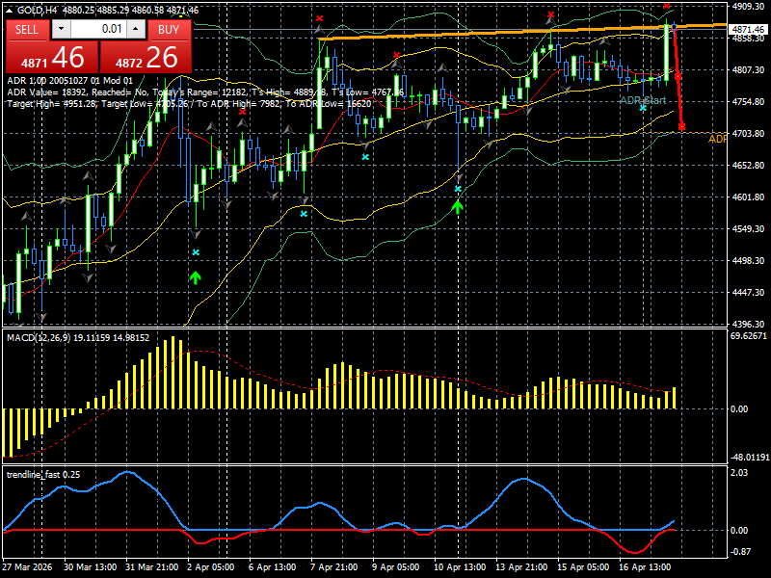This screenshot has width=771, height=578.
Task: Focus the 0.01 volume input field
Action: pyautogui.click(x=98, y=29)
